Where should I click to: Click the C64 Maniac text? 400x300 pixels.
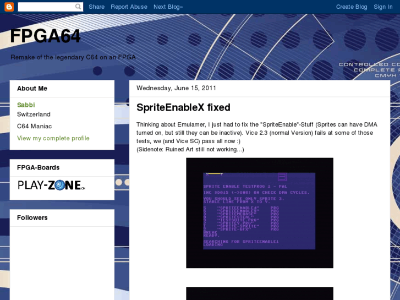35,126
